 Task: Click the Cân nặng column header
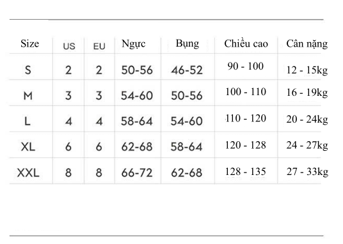(307, 44)
